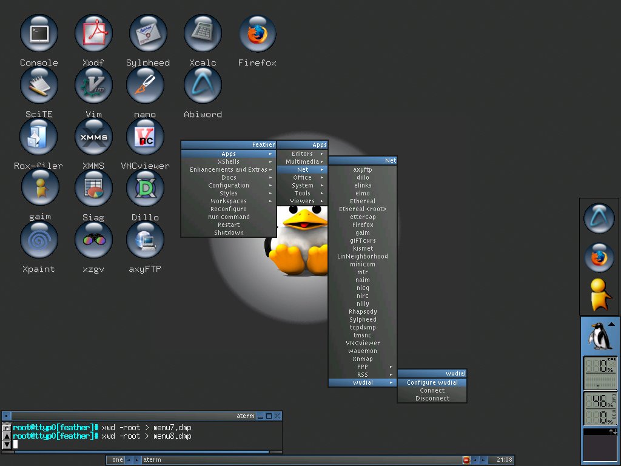Click the 21:08 clock on the taskbar
This screenshot has height=466, width=621.
coord(504,460)
